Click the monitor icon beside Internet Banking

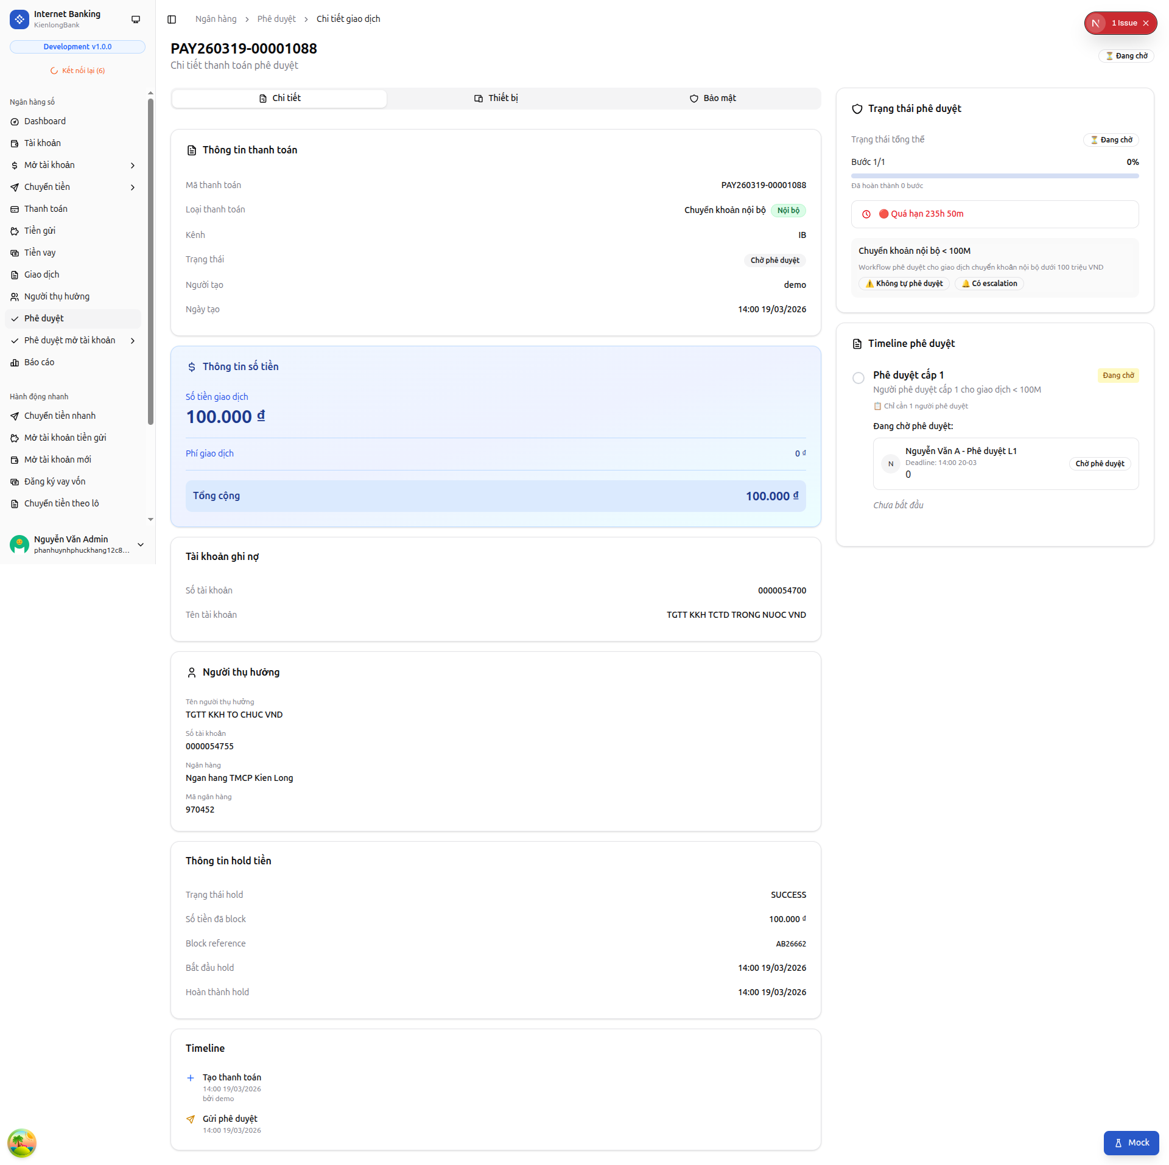[136, 19]
